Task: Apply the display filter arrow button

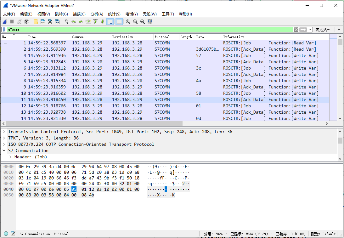Action: [x=303, y=30]
